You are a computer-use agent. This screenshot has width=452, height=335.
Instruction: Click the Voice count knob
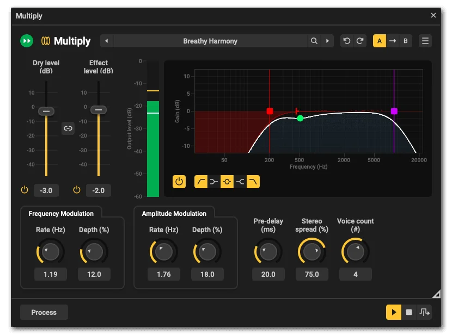coord(356,252)
